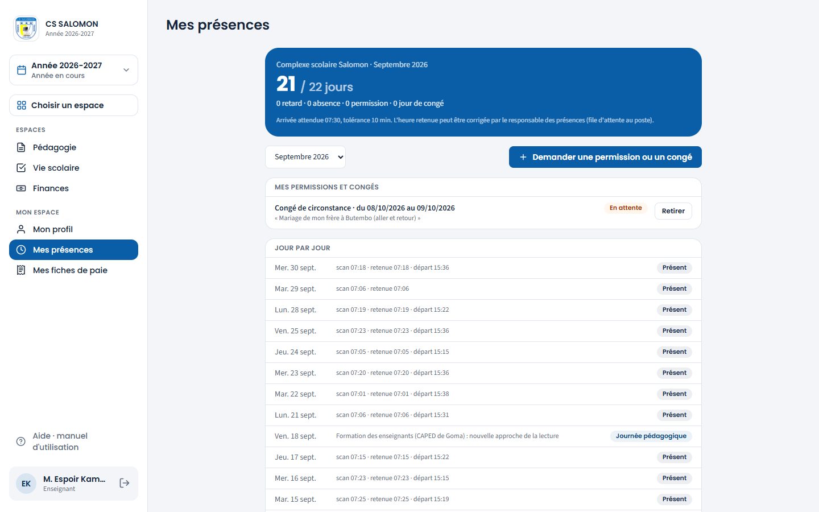The width and height of the screenshot is (819, 512).
Task: Click the Journée pédagogique badge
Action: pyautogui.click(x=651, y=436)
